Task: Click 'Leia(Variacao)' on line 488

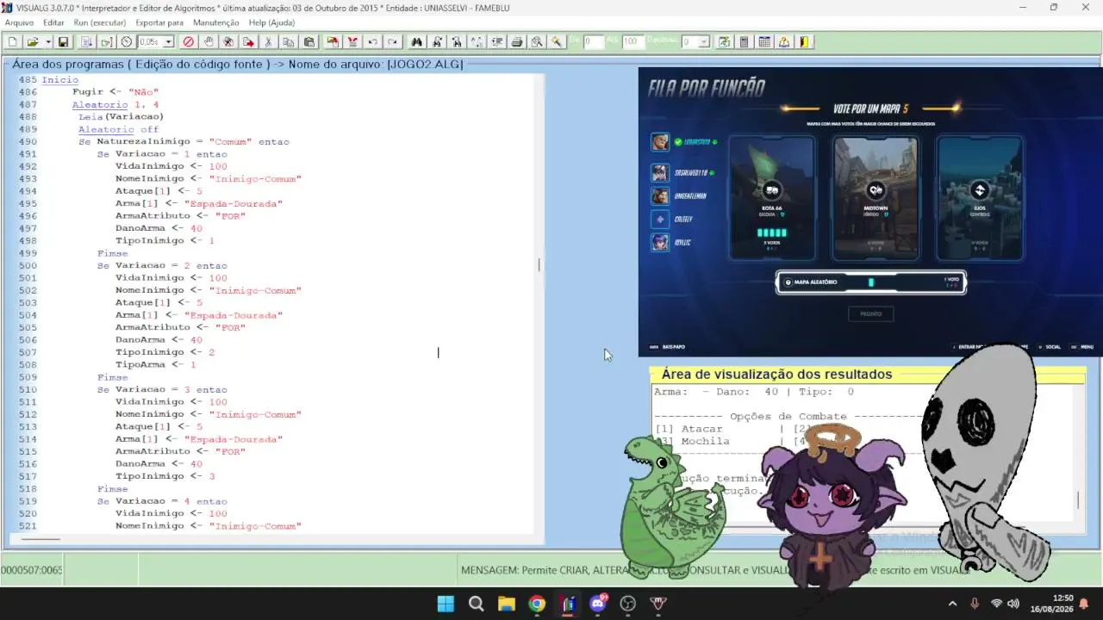Action: (x=121, y=117)
